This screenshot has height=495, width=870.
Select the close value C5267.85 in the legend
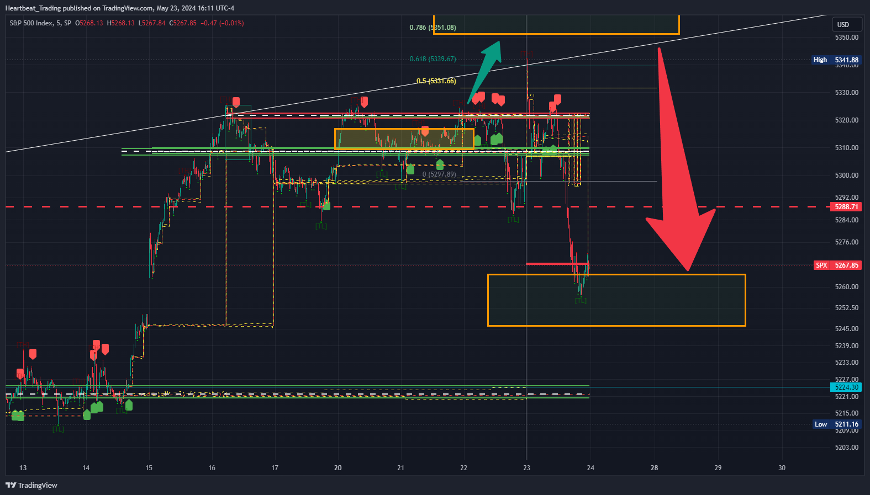coord(183,23)
